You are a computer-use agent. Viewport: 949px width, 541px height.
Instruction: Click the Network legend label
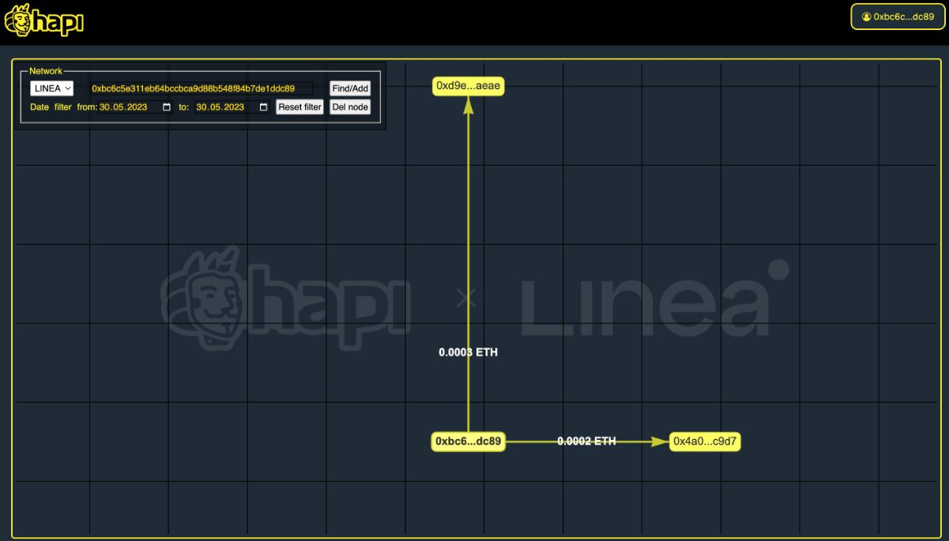(46, 71)
